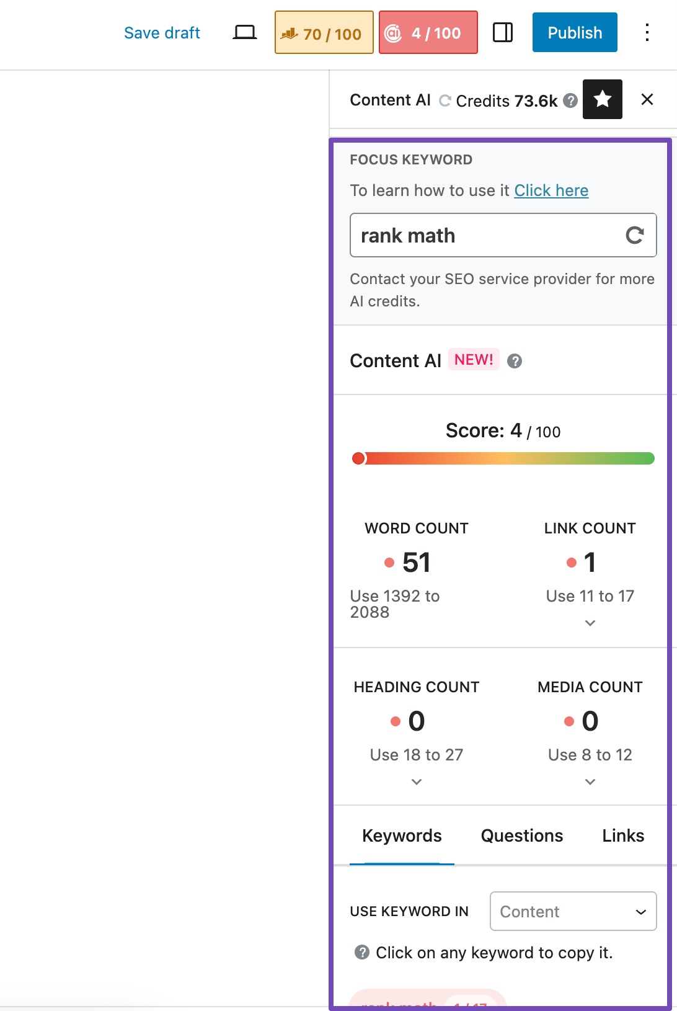Refresh the Content AI credits
Image resolution: width=677 pixels, height=1011 pixels.
pyautogui.click(x=445, y=100)
